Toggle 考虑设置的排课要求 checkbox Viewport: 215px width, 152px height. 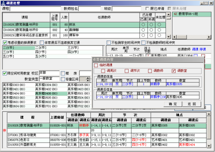[x=5, y=43]
